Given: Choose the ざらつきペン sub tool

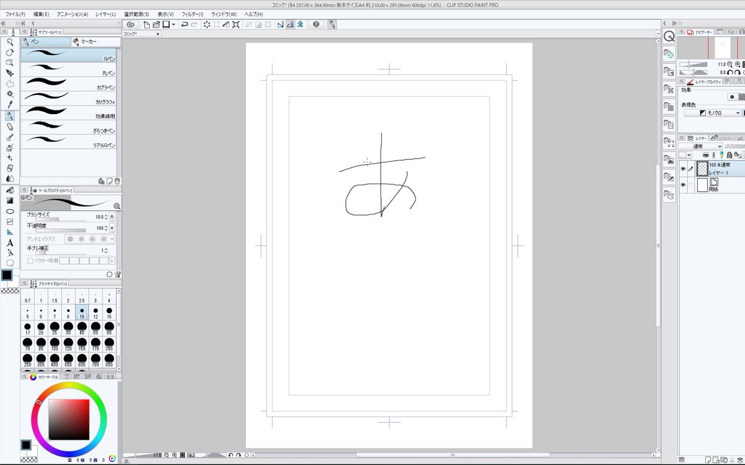Looking at the screenshot, I should [69, 127].
